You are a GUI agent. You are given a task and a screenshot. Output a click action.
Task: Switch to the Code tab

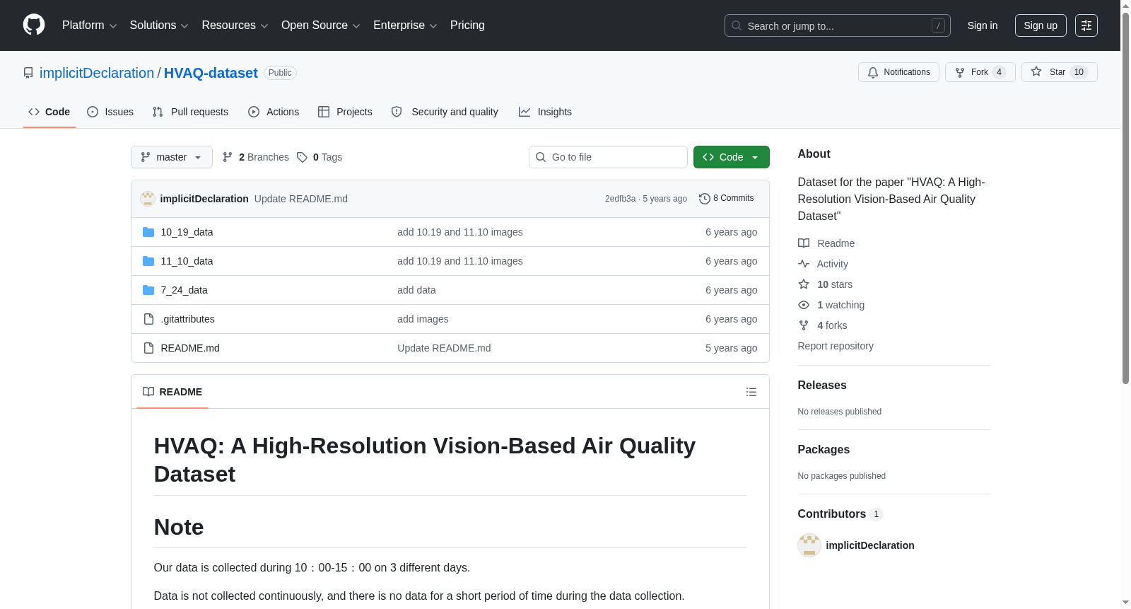pyautogui.click(x=49, y=112)
